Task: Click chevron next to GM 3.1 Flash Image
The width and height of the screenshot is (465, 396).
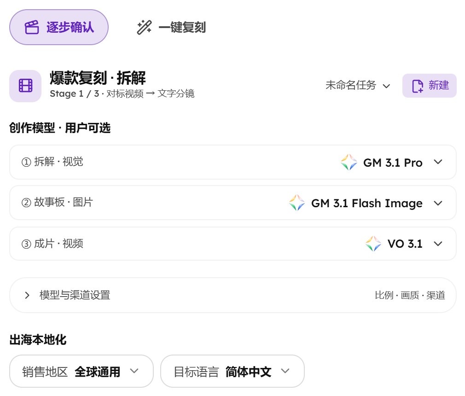Action: (x=438, y=203)
